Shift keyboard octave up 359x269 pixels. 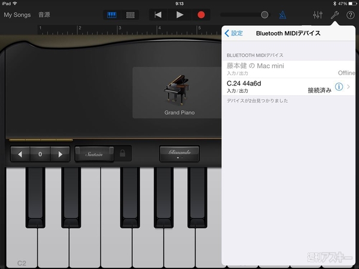[60, 154]
